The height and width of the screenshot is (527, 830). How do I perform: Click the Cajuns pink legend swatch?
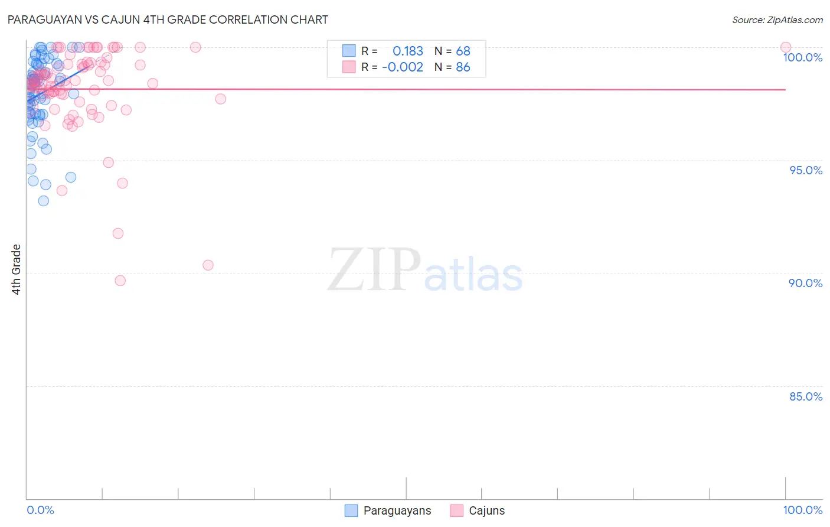(456, 510)
